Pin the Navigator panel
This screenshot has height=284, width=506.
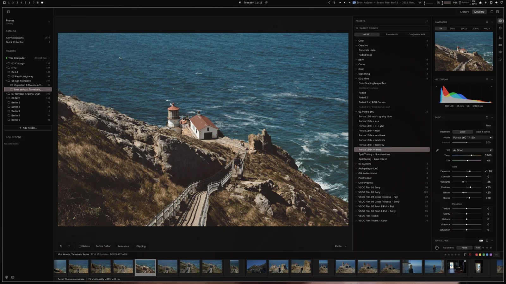coord(487,22)
